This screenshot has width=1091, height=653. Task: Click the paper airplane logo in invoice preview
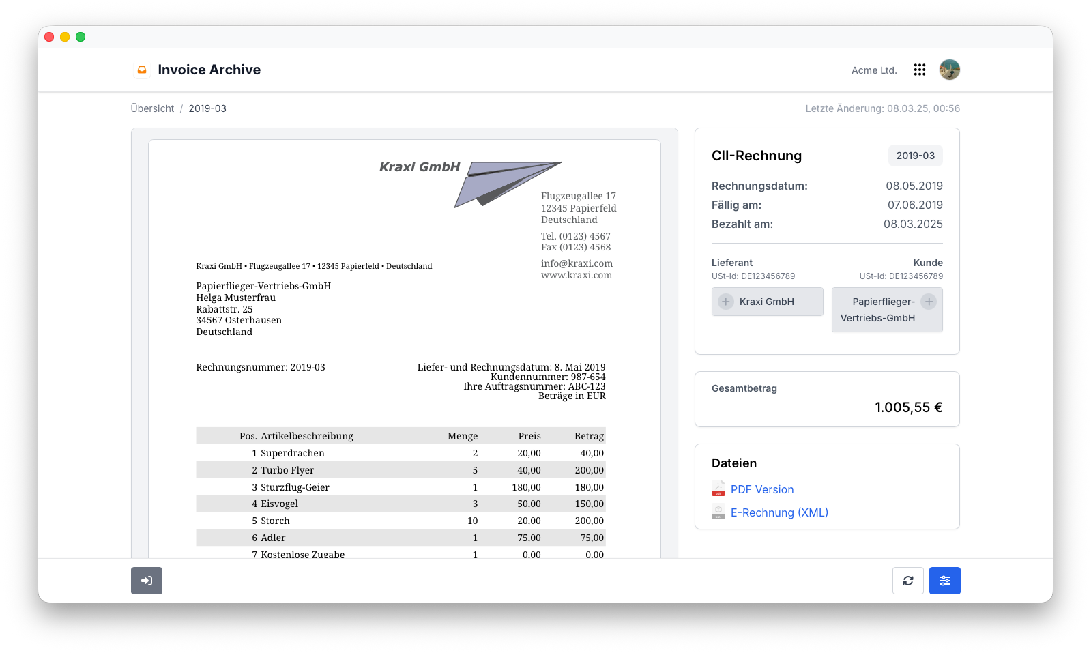click(x=508, y=184)
